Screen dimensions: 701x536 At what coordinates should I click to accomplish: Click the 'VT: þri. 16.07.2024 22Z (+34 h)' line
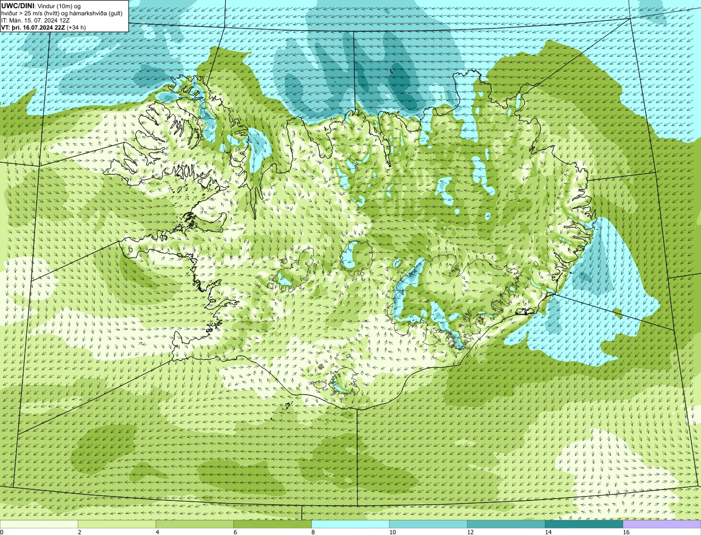pyautogui.click(x=44, y=27)
